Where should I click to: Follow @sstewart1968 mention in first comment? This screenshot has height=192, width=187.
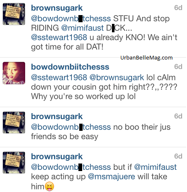click(x=59, y=37)
